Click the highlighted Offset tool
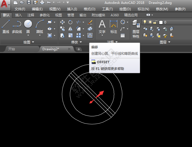192x147 pixels. click(x=90, y=35)
